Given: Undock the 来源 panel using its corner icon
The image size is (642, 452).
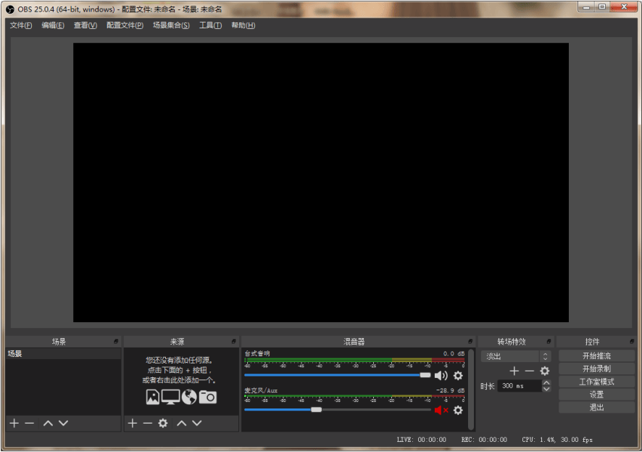Looking at the screenshot, I should 233,342.
